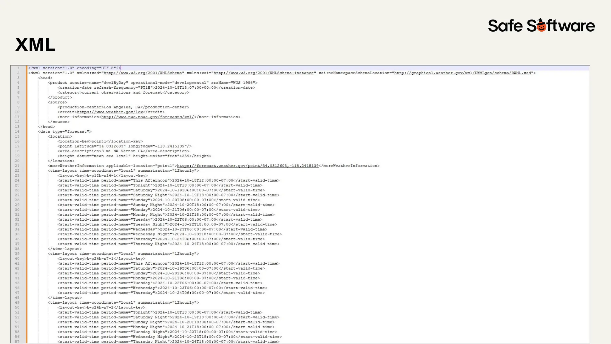The height and width of the screenshot is (344, 611).
Task: Click the closing </product> tag
Action: tap(60, 97)
